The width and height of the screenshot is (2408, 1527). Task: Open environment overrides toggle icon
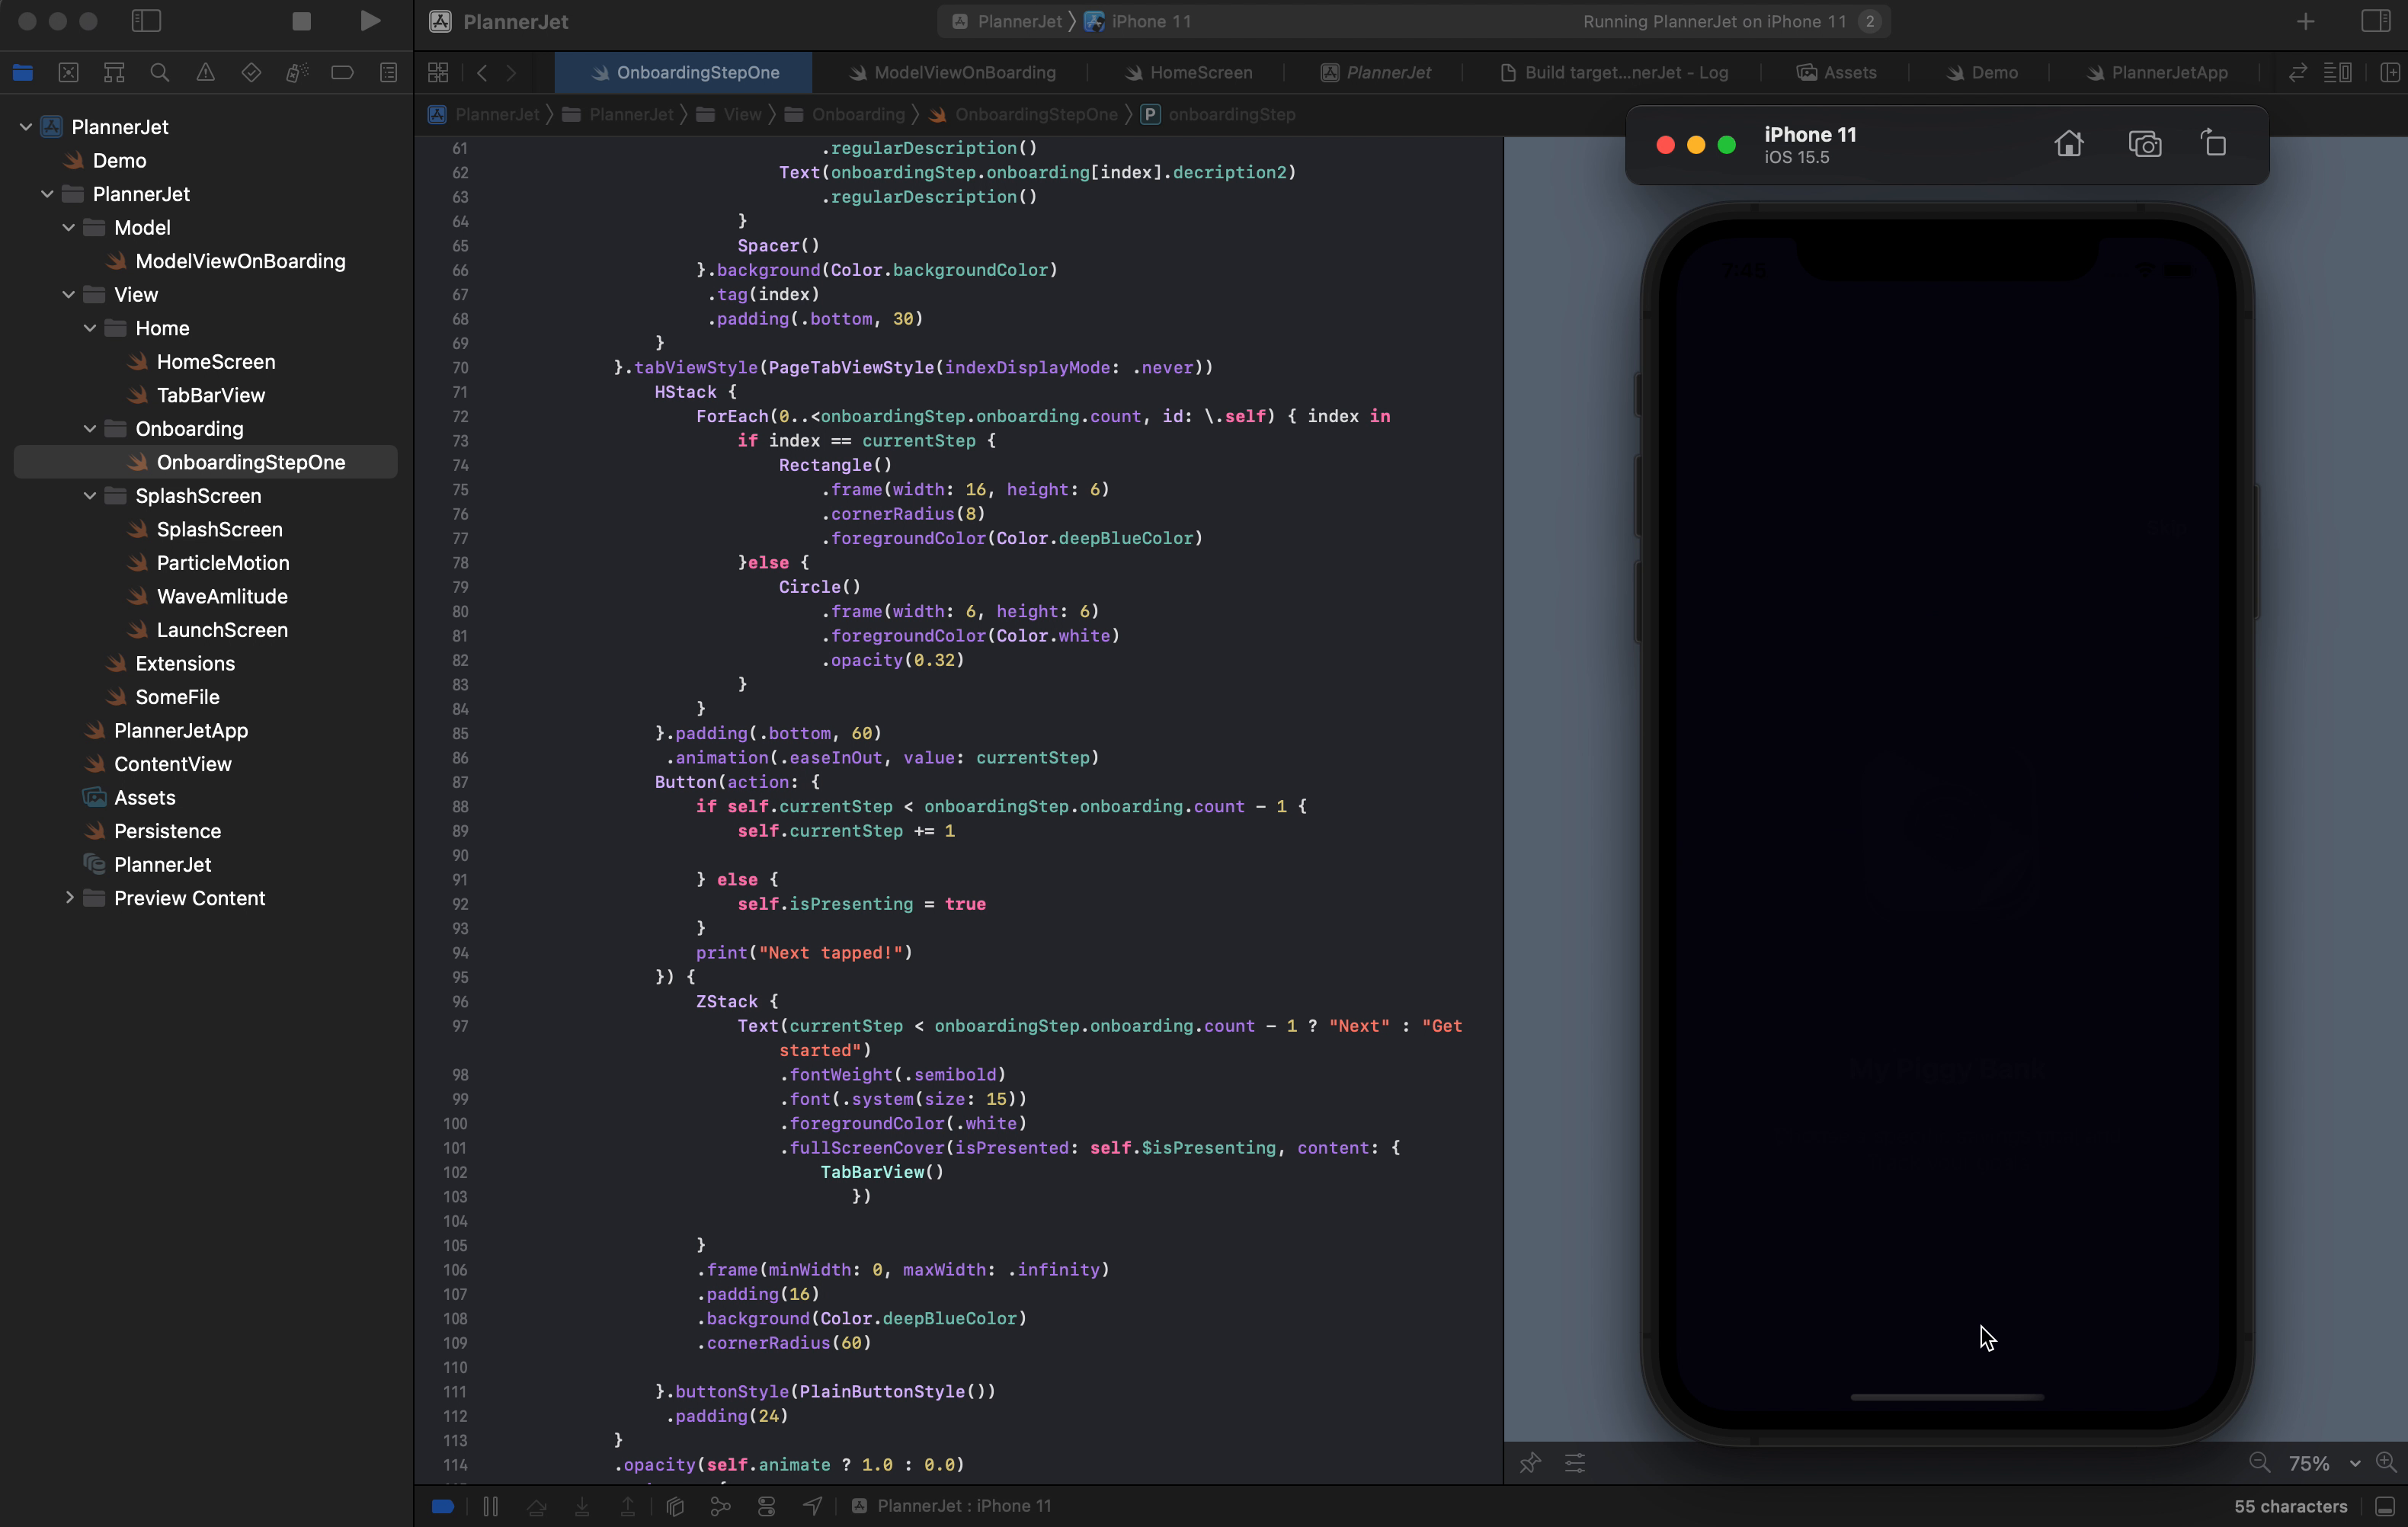(x=766, y=1506)
